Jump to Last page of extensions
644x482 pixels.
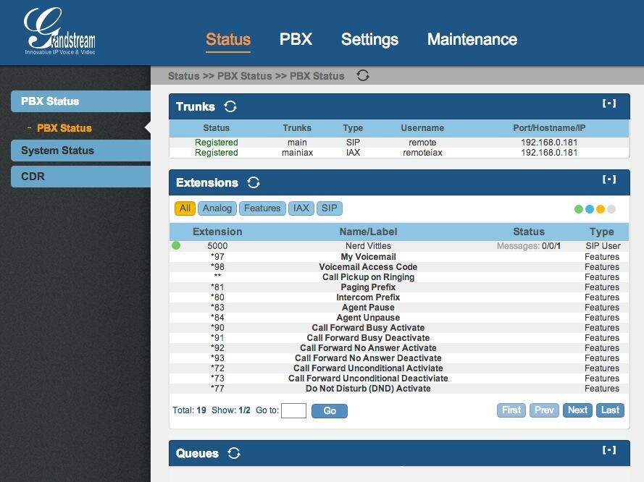pyautogui.click(x=611, y=410)
